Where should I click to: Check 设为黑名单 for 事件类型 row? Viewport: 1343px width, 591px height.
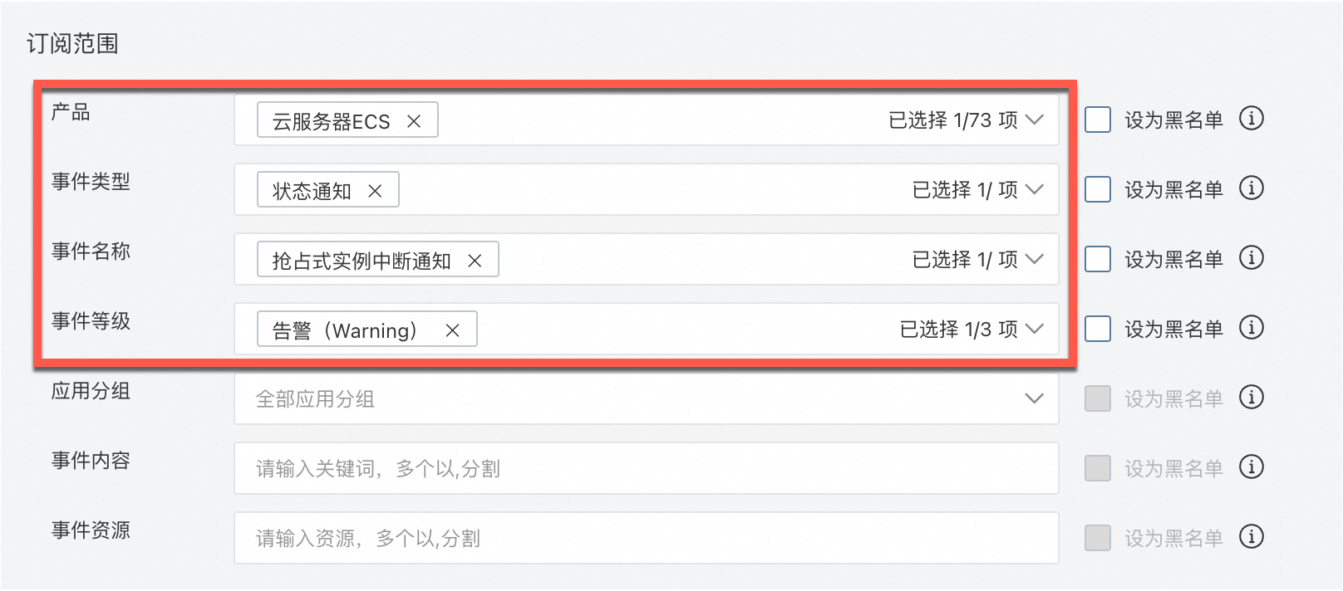1098,189
